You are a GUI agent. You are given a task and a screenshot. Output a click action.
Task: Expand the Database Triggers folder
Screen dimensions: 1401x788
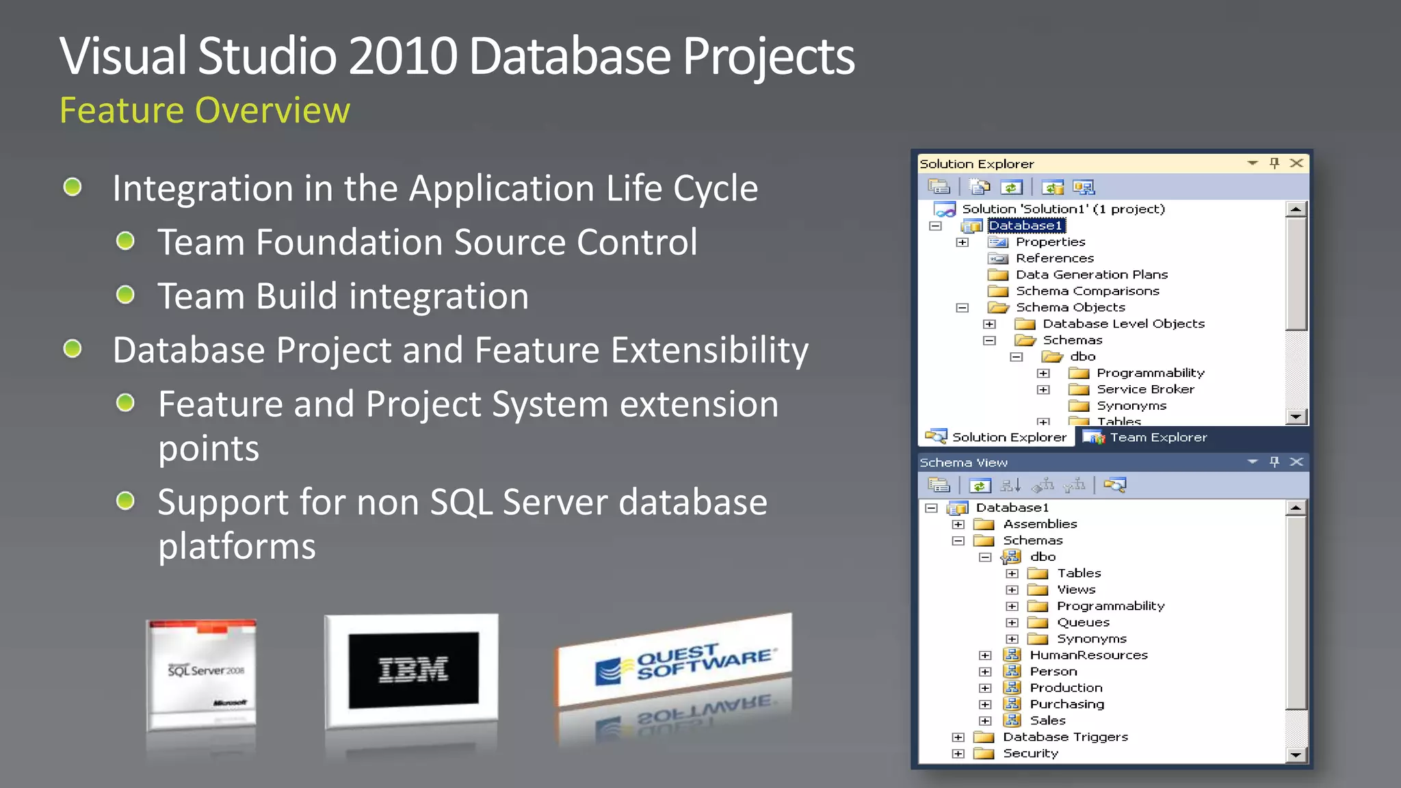[x=958, y=737]
